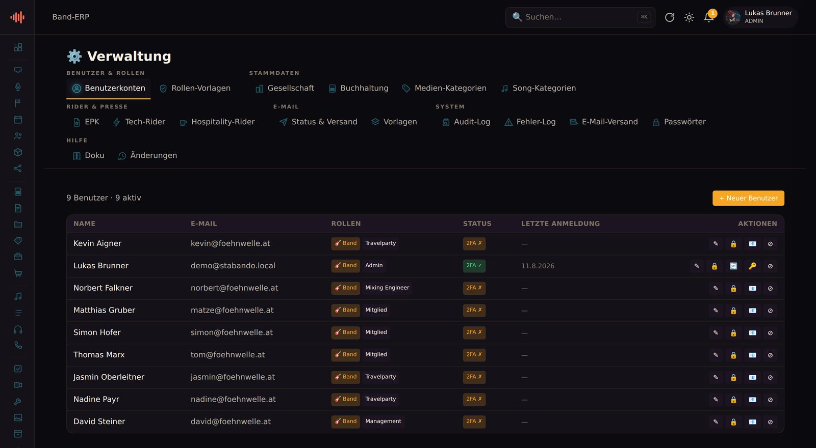Click the Band-ERP logo
This screenshot has height=448, width=816.
(x=17, y=17)
